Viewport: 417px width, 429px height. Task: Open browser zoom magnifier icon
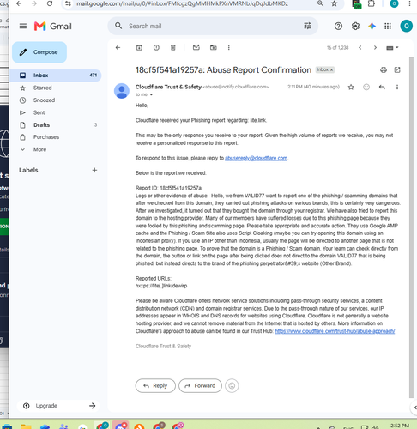320,3
